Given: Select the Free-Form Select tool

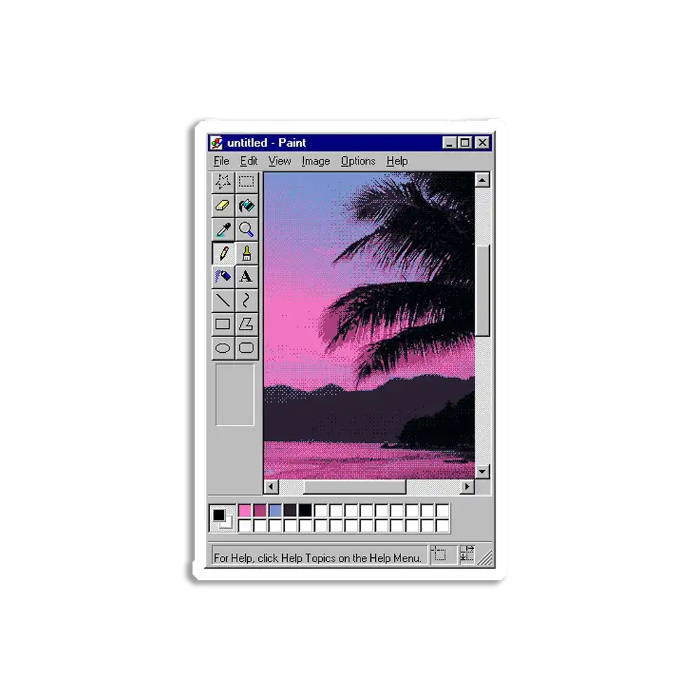Looking at the screenshot, I should (x=223, y=182).
